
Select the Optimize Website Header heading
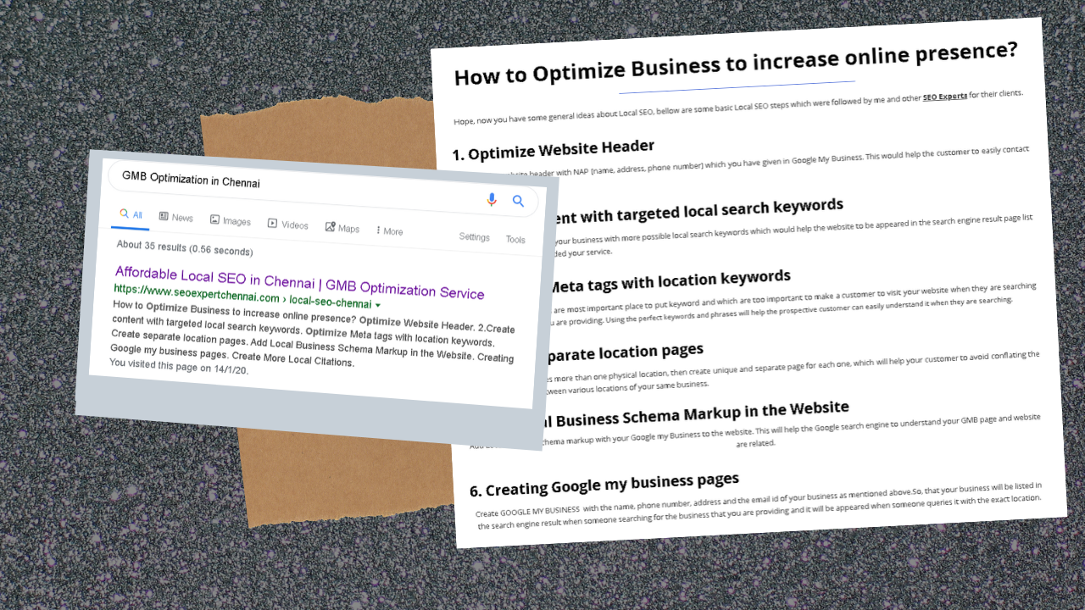click(553, 149)
